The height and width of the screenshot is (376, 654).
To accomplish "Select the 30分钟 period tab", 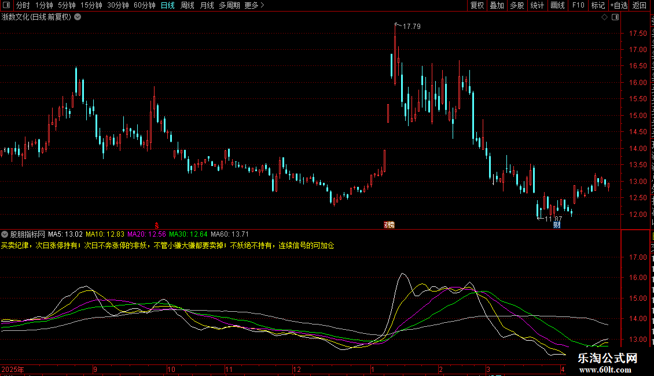I will pyautogui.click(x=117, y=5).
